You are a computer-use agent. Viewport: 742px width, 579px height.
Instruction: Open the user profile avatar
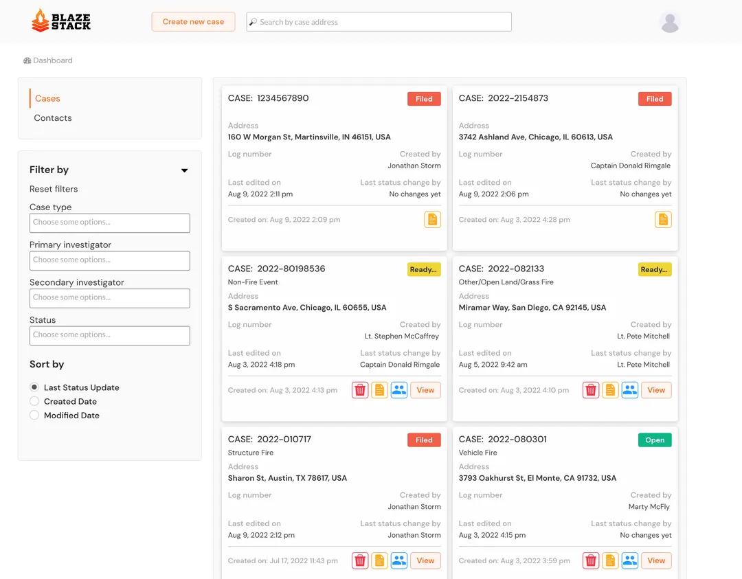click(669, 22)
